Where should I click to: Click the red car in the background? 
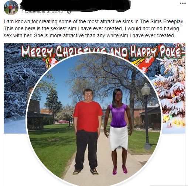point(63,122)
